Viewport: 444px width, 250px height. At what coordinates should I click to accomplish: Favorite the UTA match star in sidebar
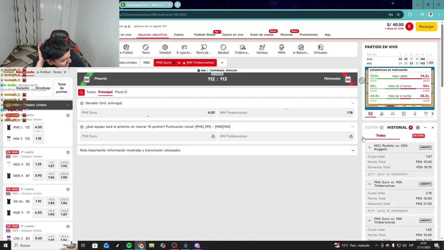[x=68, y=226]
